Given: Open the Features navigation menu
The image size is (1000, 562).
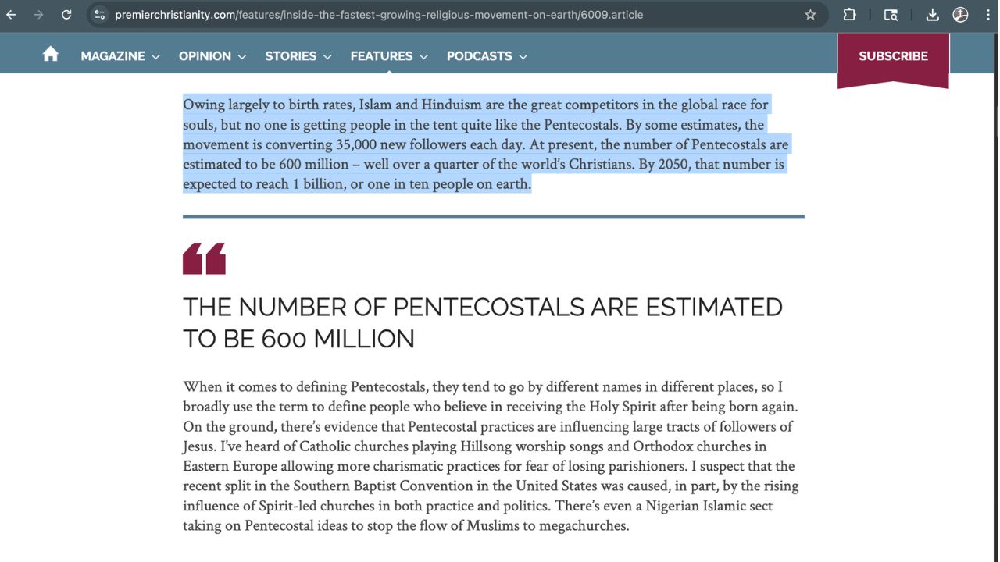Looking at the screenshot, I should [x=389, y=56].
